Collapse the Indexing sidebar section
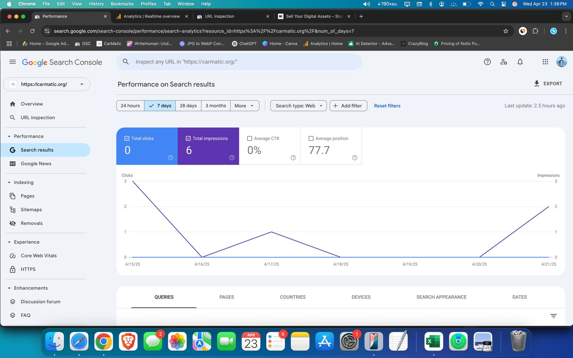Viewport: 573px width, 358px height. click(9, 183)
